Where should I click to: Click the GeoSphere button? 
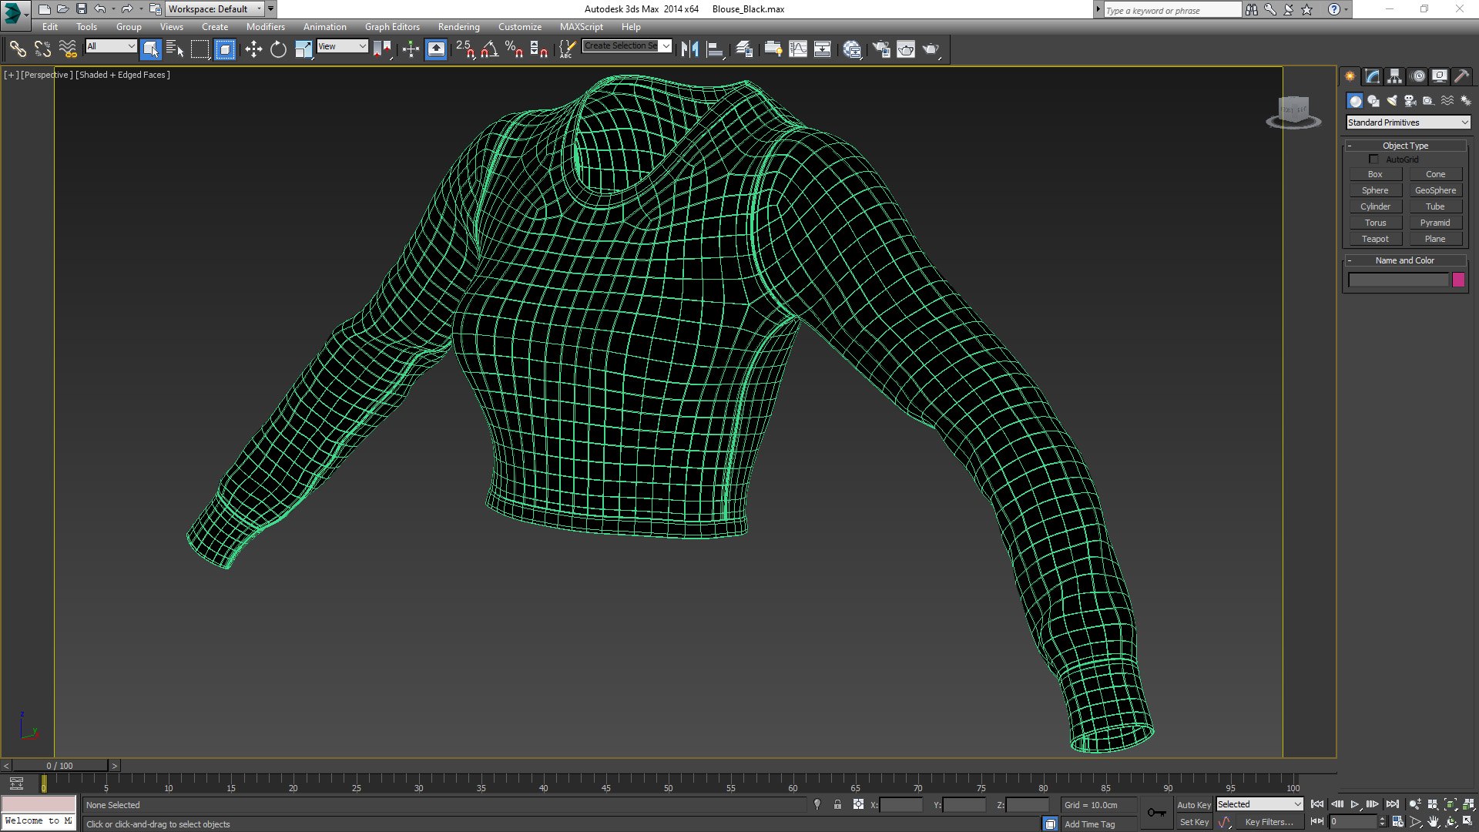tap(1435, 190)
